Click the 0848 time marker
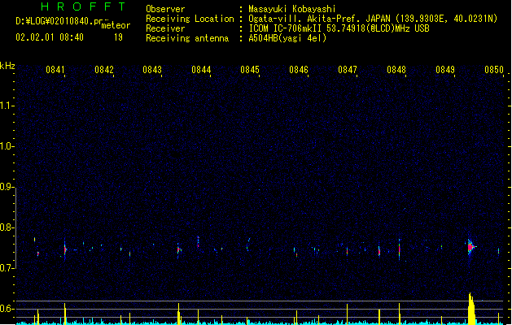The image size is (512, 325). [x=396, y=70]
